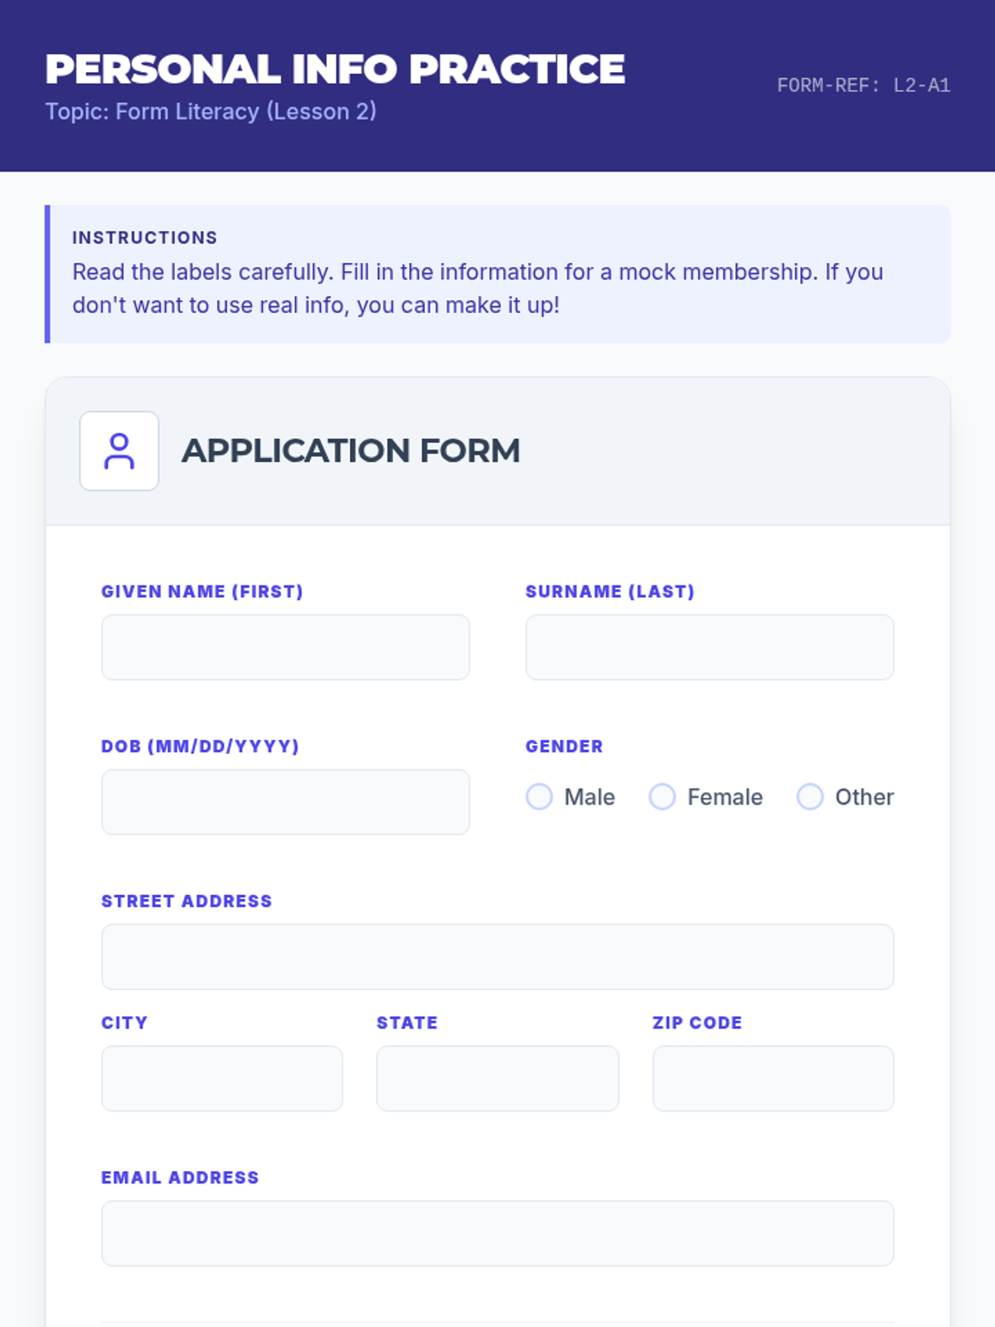Focus the Given Name (First) field

click(x=285, y=648)
